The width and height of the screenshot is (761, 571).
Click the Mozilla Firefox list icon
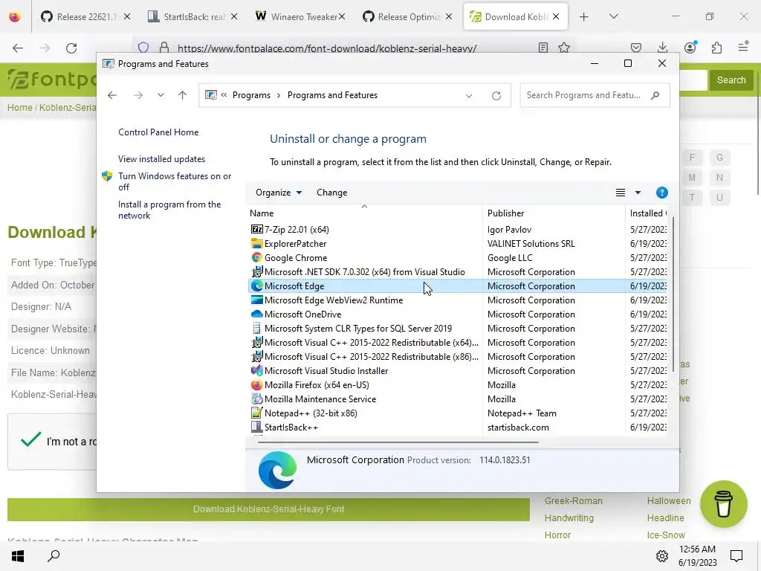coord(256,384)
